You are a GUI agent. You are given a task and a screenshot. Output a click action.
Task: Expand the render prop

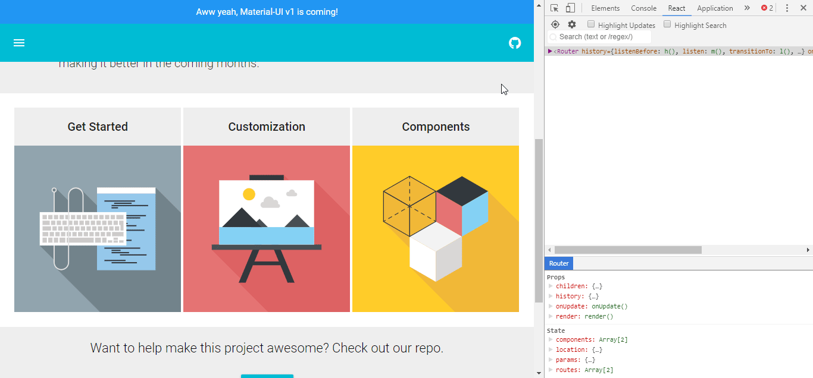coord(551,317)
